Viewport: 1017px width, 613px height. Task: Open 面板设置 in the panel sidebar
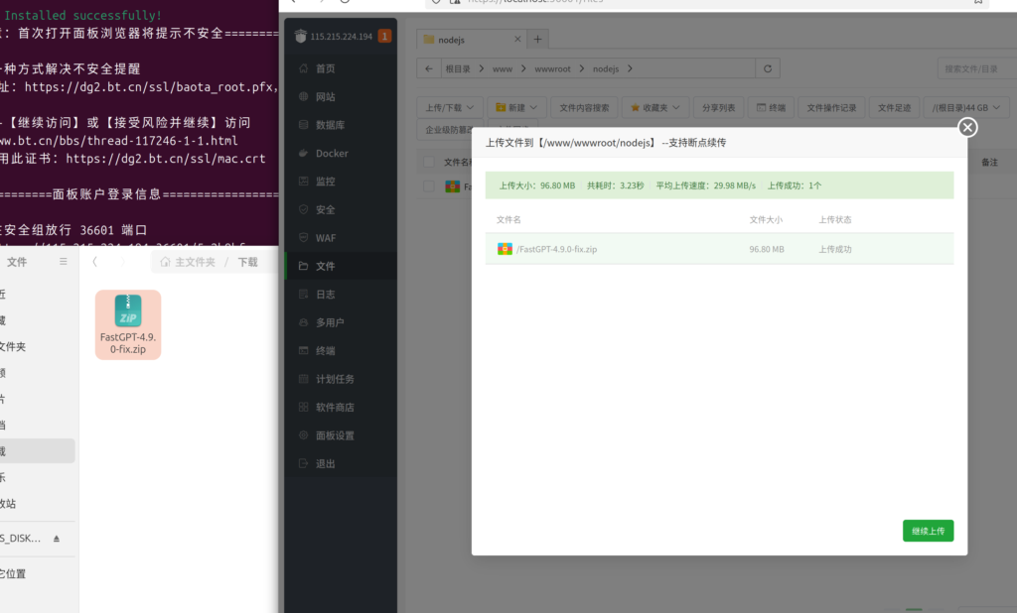click(335, 435)
